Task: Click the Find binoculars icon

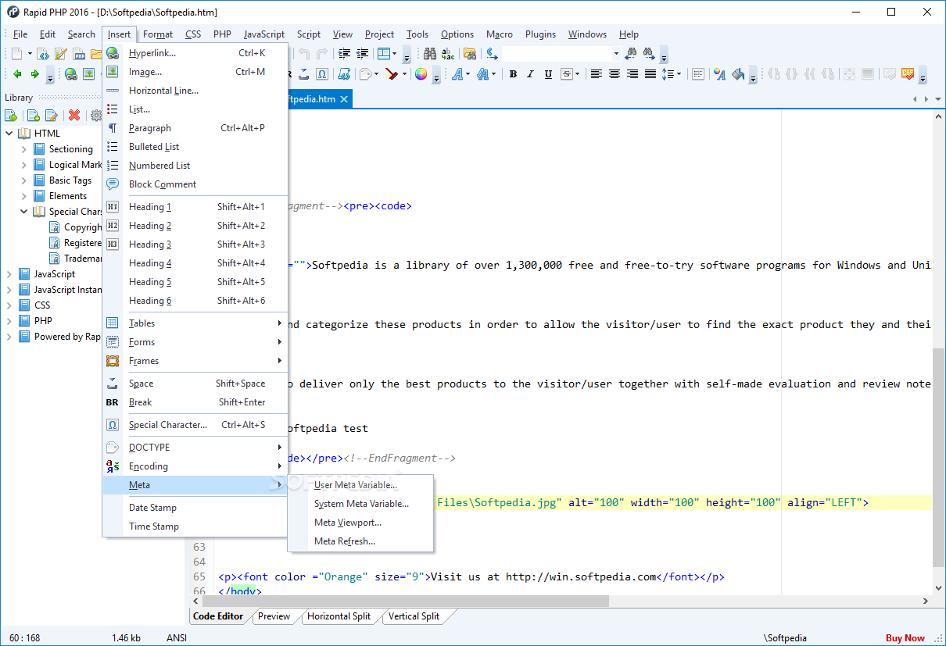Action: (430, 54)
